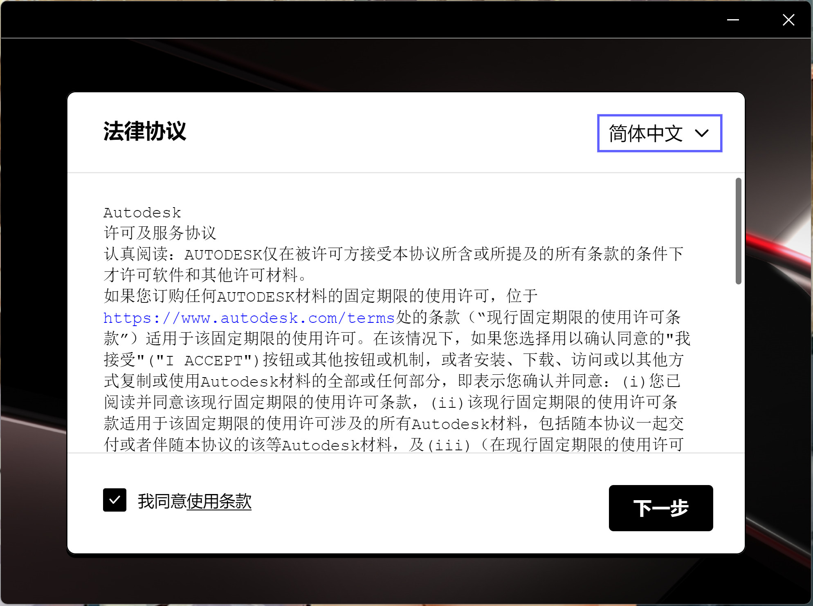Click the chevron arrow beside 简体中文

pyautogui.click(x=702, y=134)
